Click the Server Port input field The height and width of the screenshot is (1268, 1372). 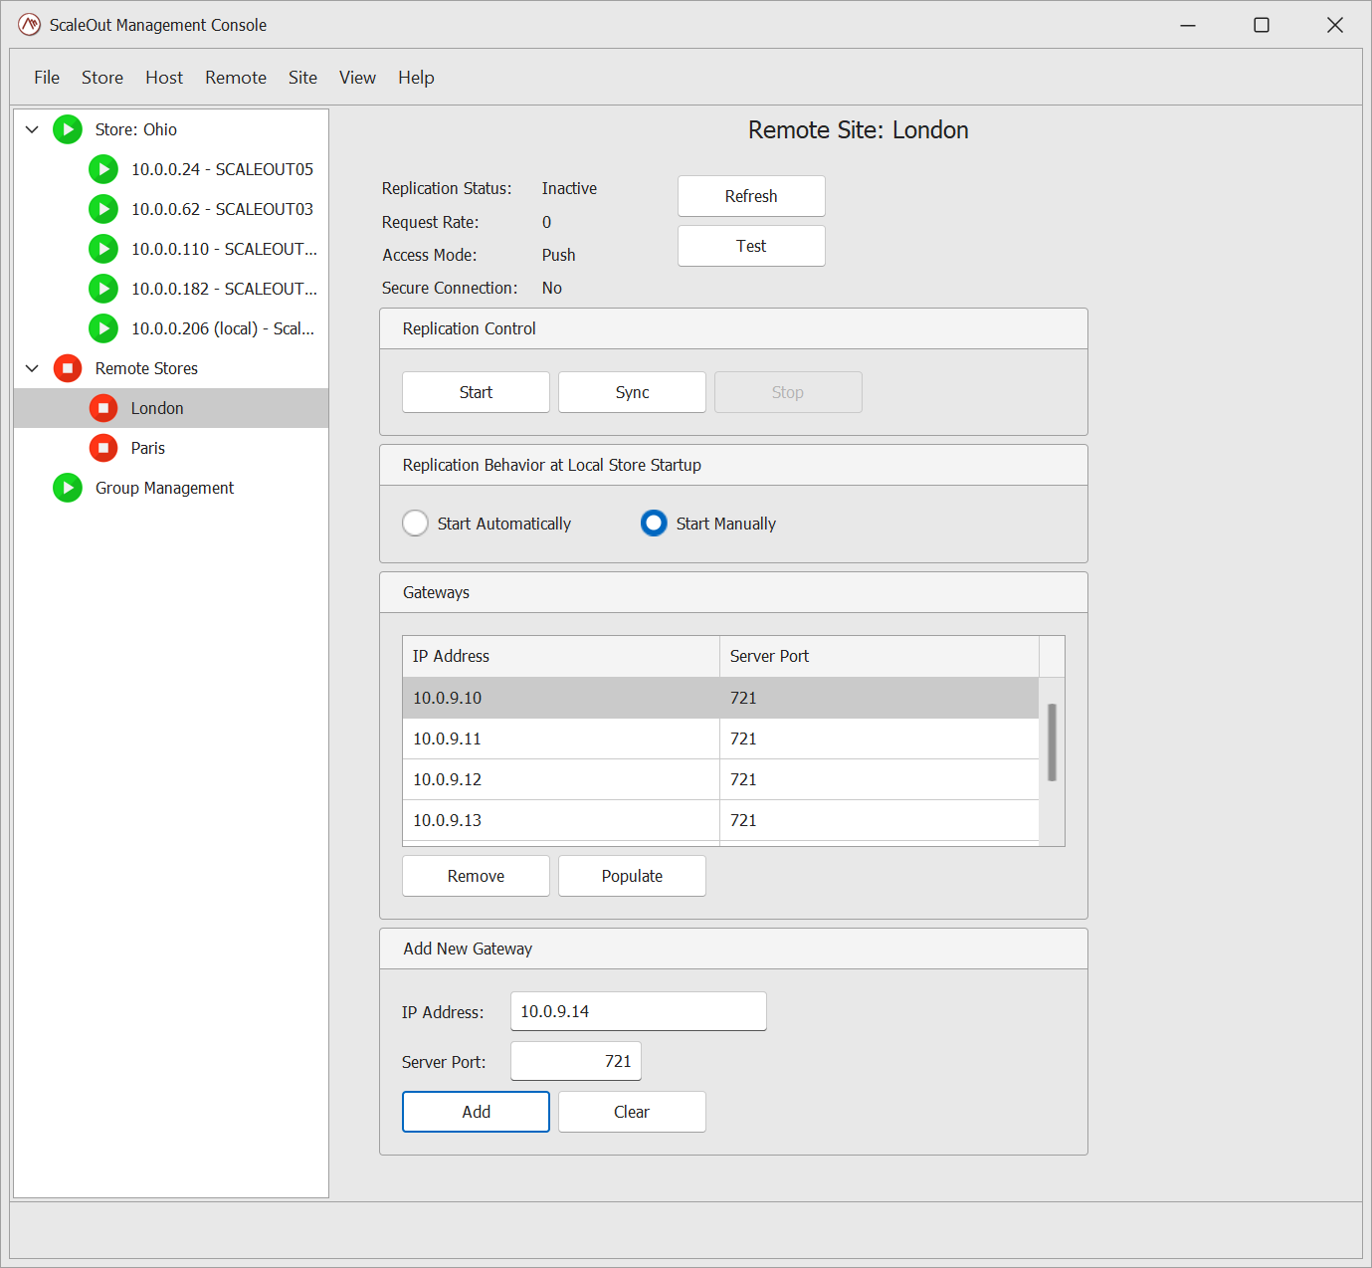576,1061
